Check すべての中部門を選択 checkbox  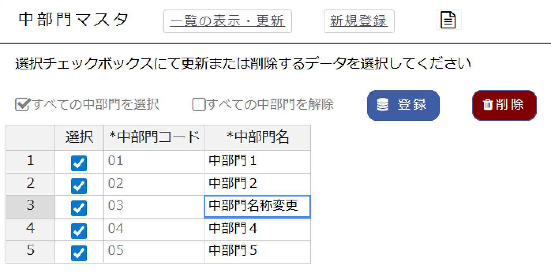click(22, 105)
